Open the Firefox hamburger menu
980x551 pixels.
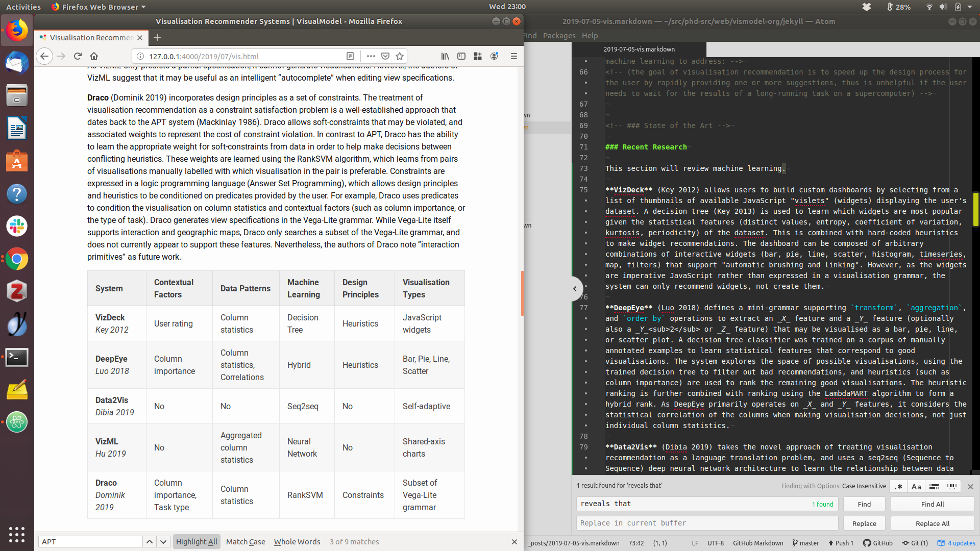tap(513, 56)
